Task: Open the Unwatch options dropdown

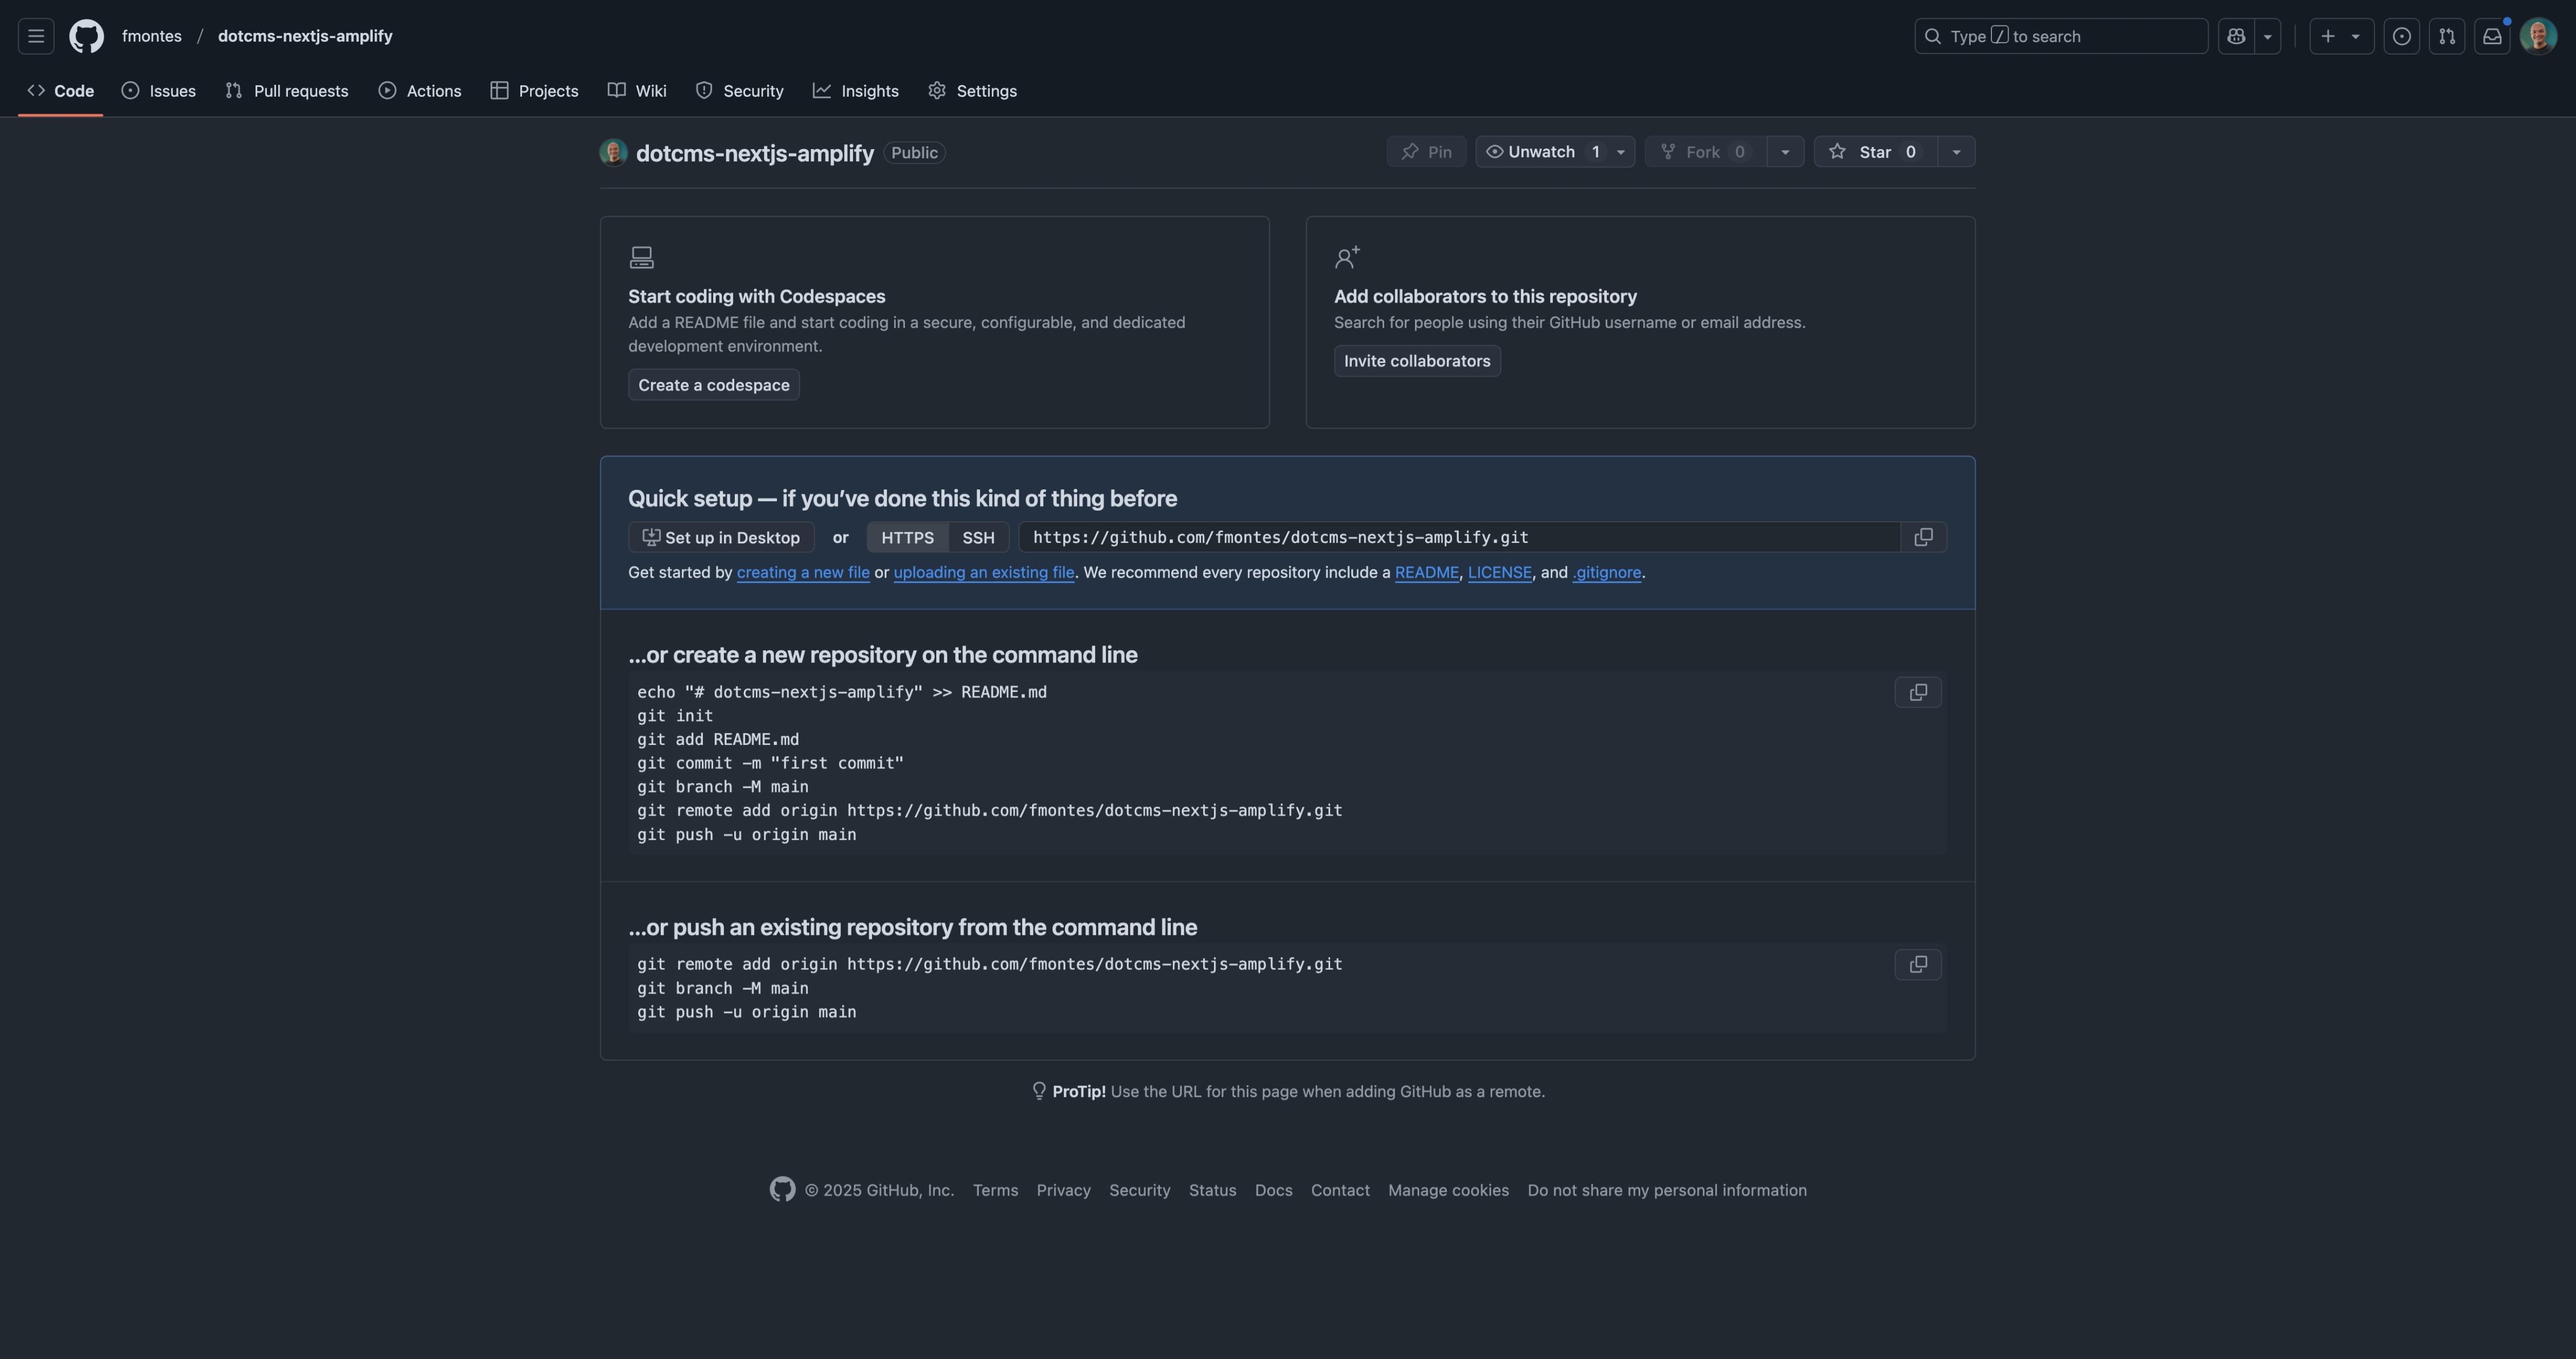Action: pos(1620,151)
